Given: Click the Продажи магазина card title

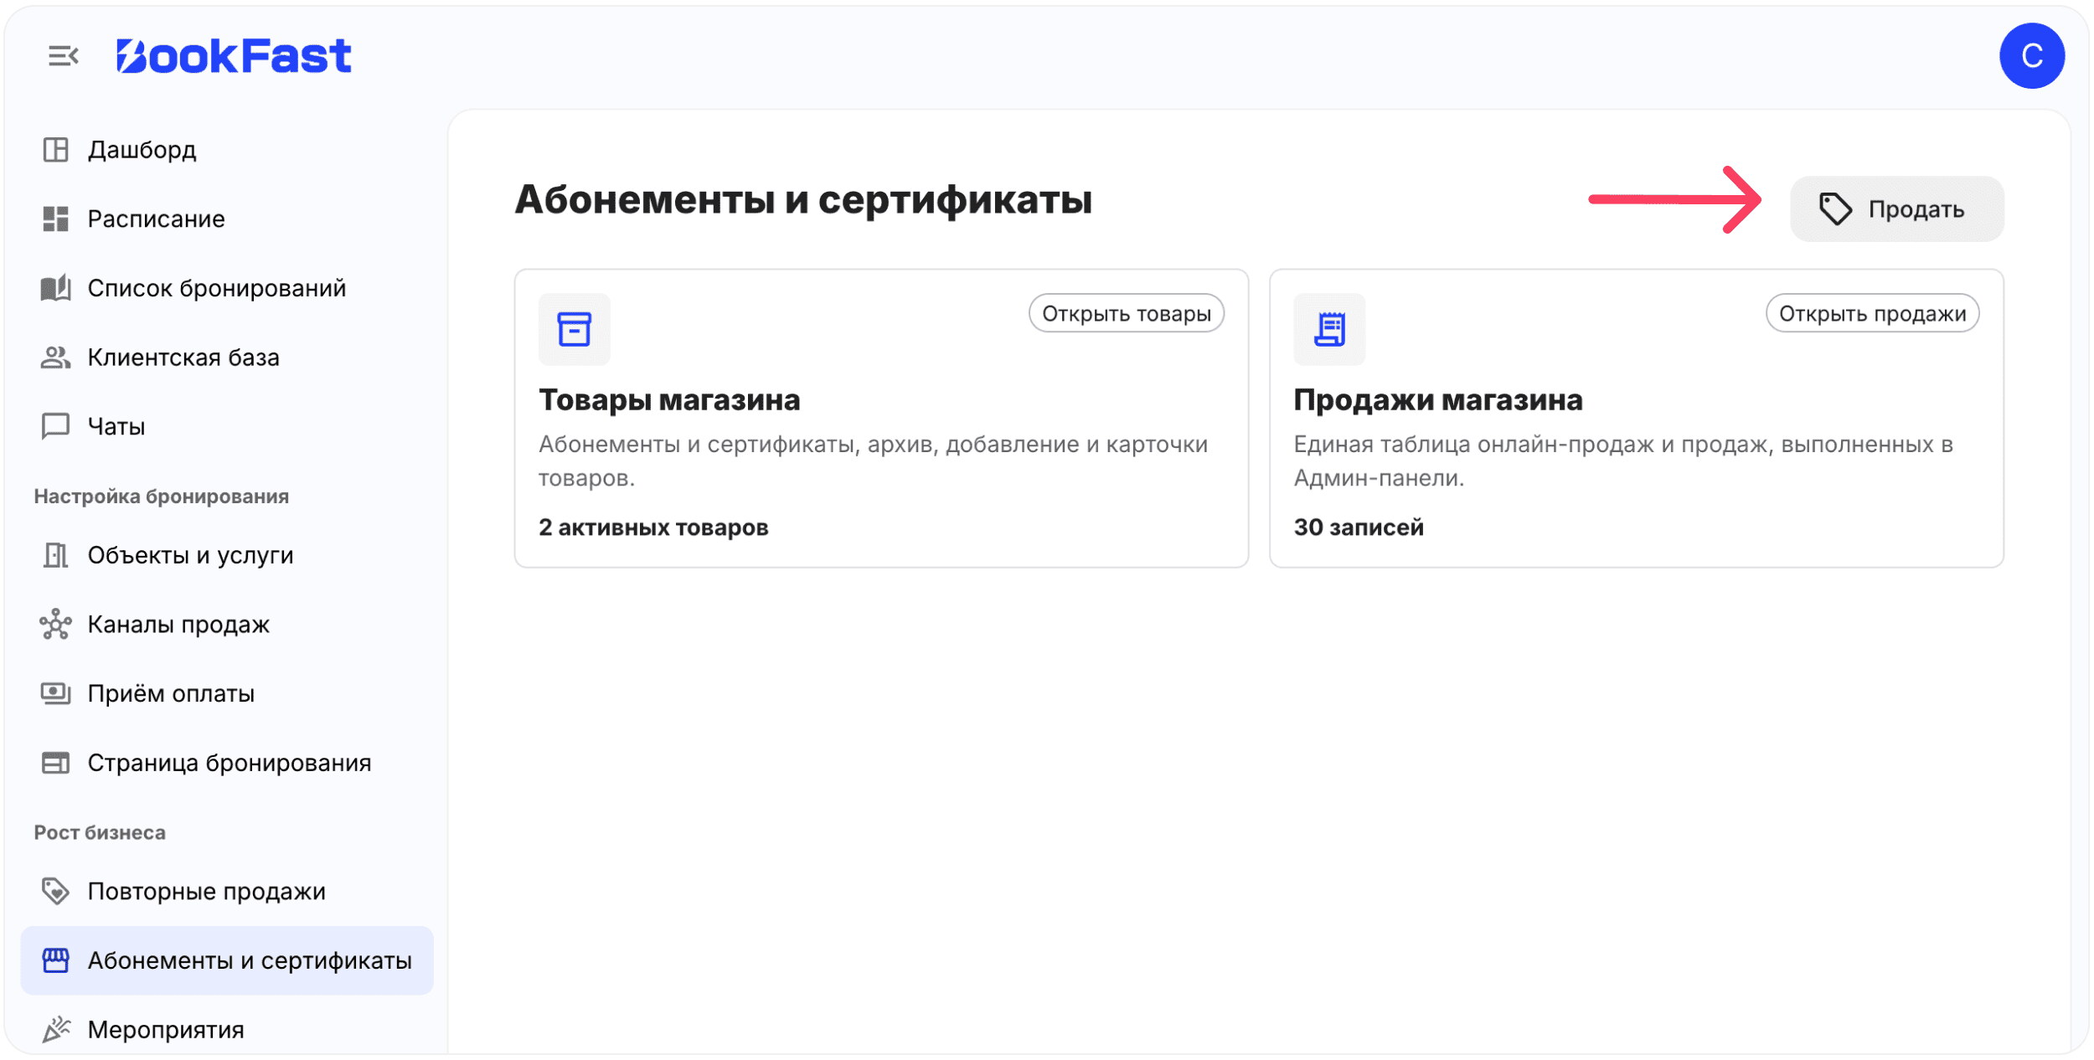Looking at the screenshot, I should pyautogui.click(x=1437, y=399).
